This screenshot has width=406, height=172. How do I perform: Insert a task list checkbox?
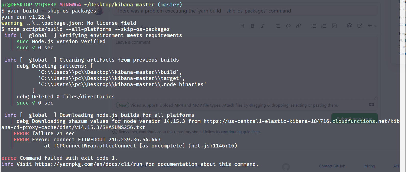click(x=334, y=26)
